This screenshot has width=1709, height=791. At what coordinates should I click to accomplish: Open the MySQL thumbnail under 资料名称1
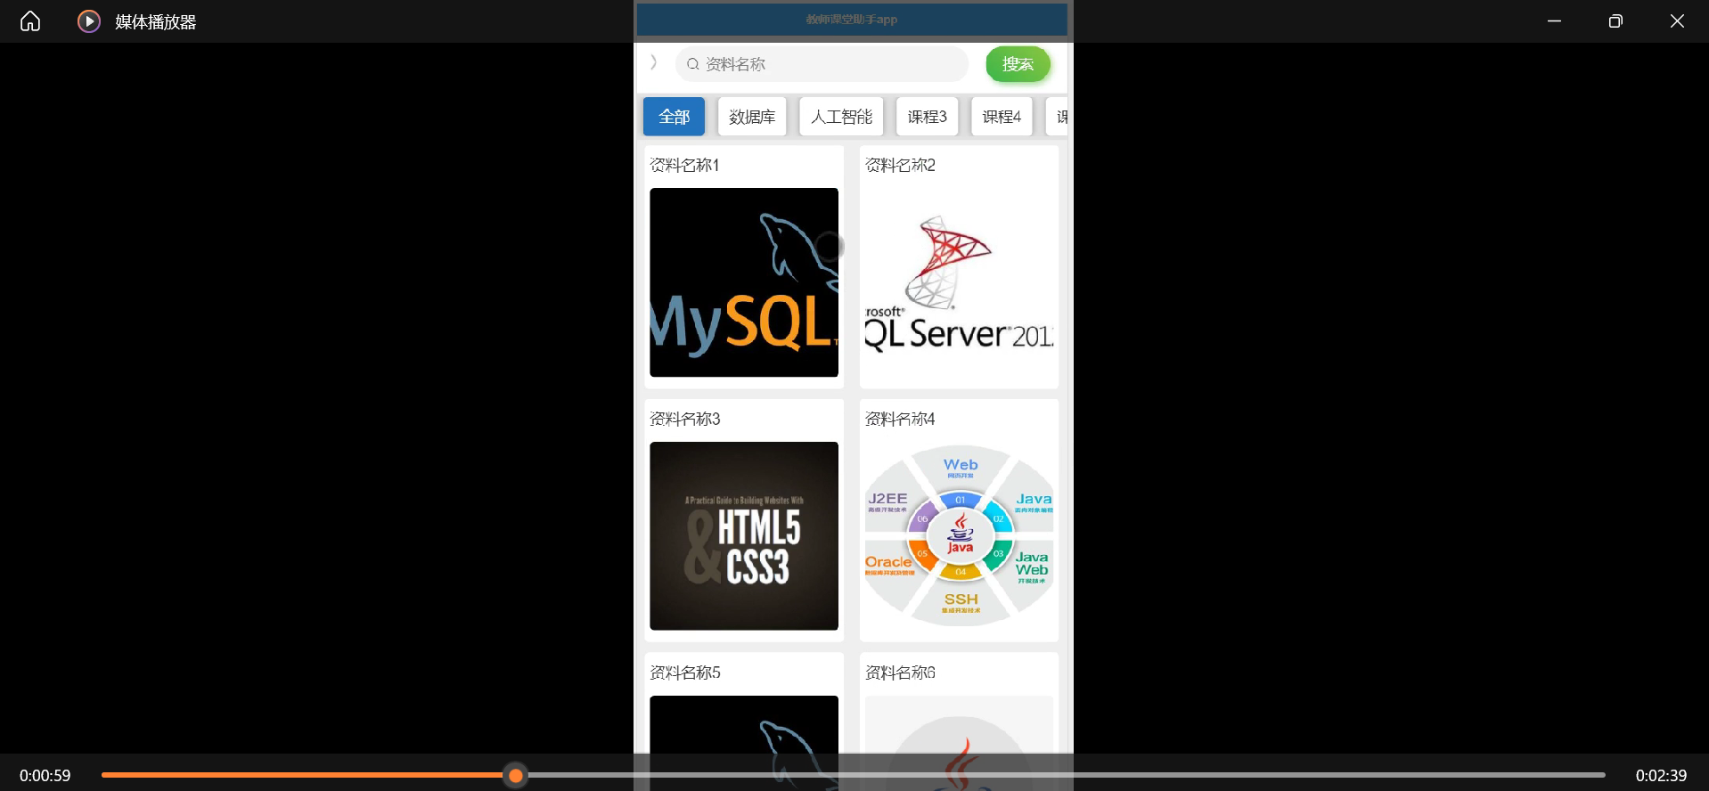pos(744,282)
